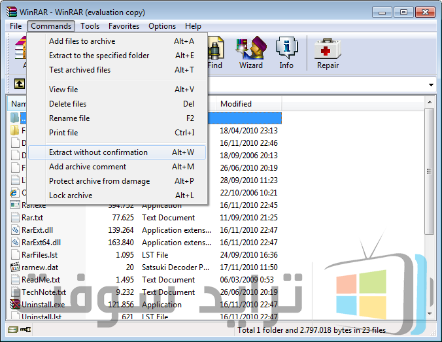The width and height of the screenshot is (442, 342).
Task: Select Add archive comment
Action: pos(117,167)
